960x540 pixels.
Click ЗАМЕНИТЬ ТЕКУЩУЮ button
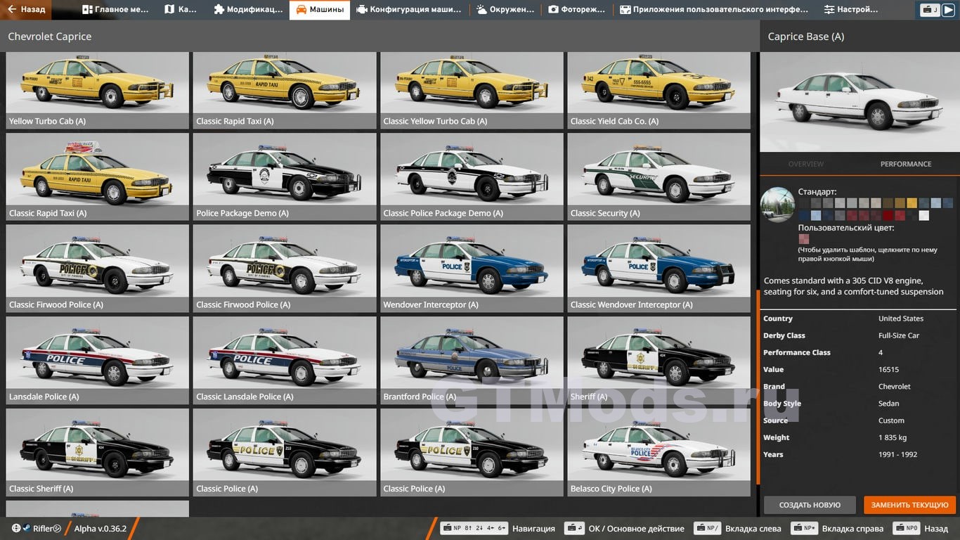coord(910,505)
